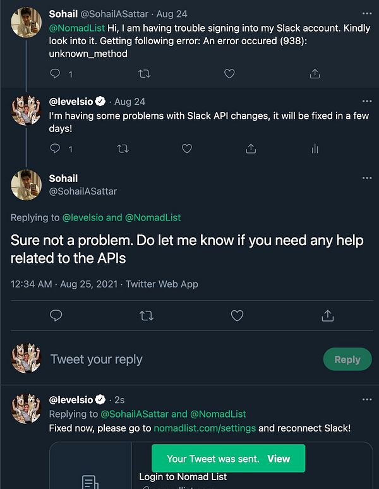Open Sohail's profile picture in the main tweet

coord(27,184)
